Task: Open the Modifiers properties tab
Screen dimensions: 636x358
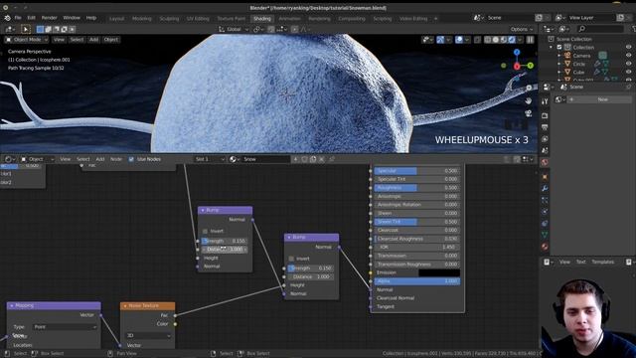Action: pos(545,188)
